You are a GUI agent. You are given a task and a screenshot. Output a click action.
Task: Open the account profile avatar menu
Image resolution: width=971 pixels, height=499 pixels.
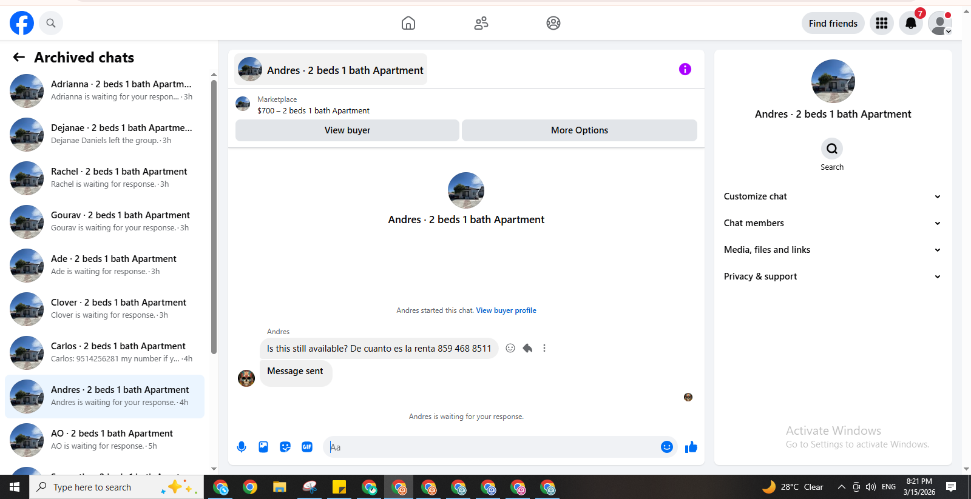(940, 23)
